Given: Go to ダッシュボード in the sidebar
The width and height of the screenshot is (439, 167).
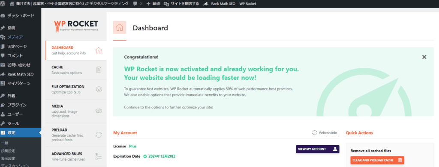Looking at the screenshot, I should click(x=21, y=15).
